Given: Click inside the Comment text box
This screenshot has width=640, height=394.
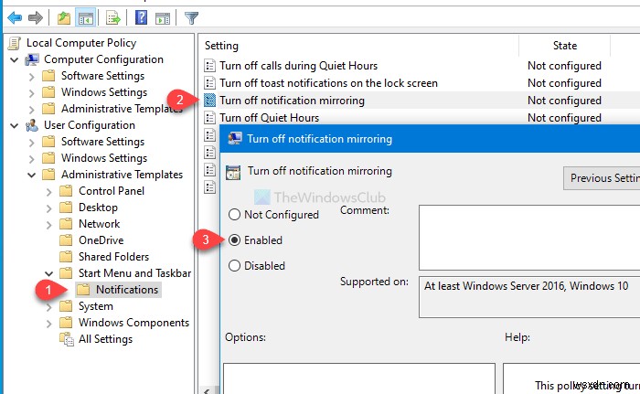Looking at the screenshot, I should (x=529, y=238).
